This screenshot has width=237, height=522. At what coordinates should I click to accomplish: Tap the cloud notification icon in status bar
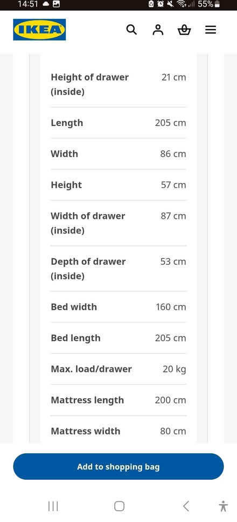pos(45,4)
